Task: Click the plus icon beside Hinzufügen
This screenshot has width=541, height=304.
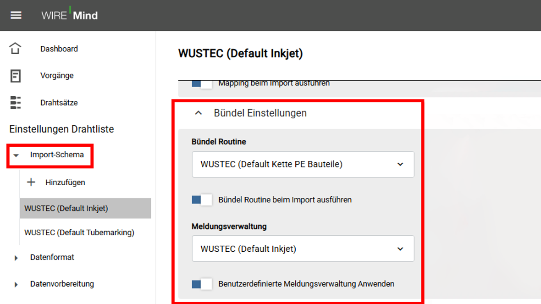Action: pos(31,182)
